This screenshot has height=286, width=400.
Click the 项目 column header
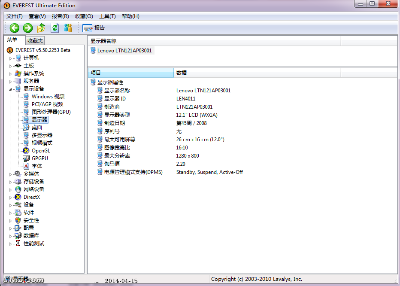[130, 73]
